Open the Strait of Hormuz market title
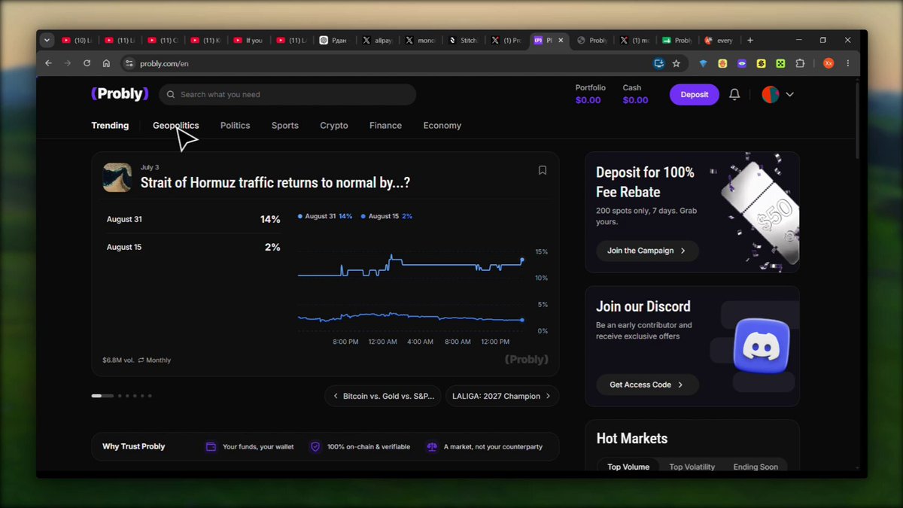This screenshot has width=903, height=508. click(275, 183)
